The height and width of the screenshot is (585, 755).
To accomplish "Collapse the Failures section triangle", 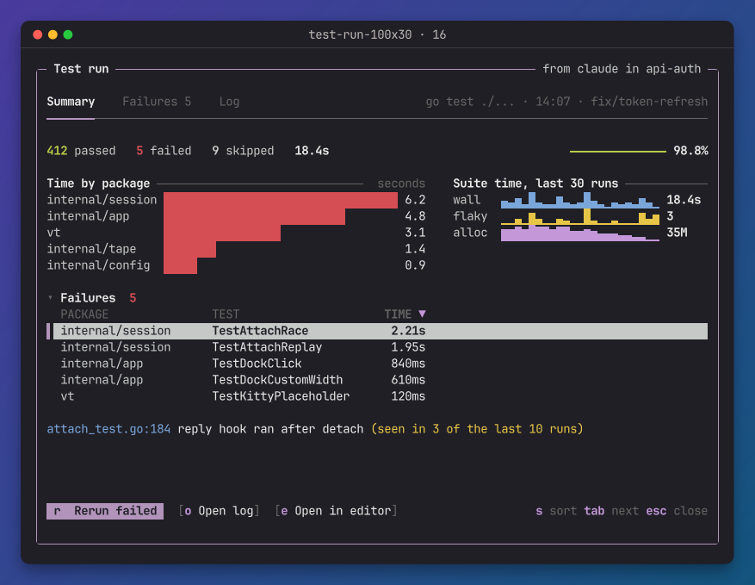I will click(x=50, y=298).
